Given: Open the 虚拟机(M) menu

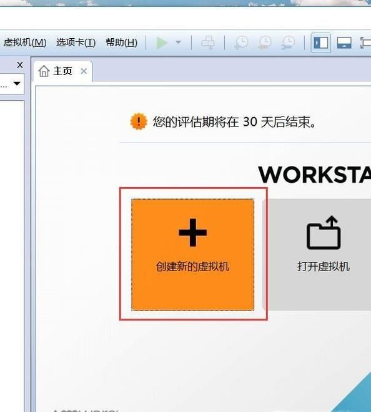Looking at the screenshot, I should pyautogui.click(x=25, y=43).
